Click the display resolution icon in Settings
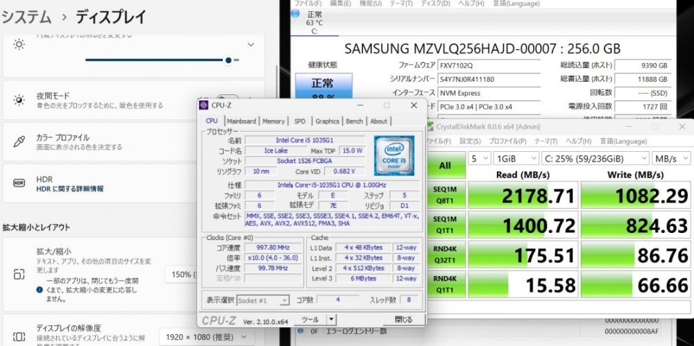This screenshot has width=694, height=346. pyautogui.click(x=19, y=337)
